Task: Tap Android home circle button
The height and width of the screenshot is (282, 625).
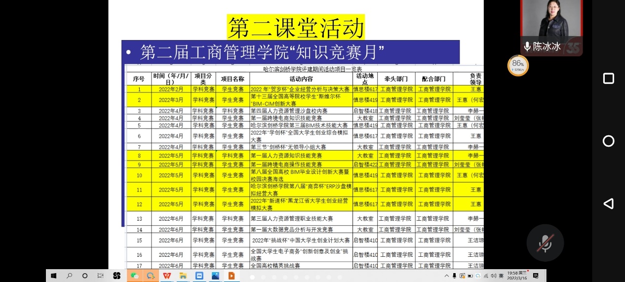Action: coord(608,141)
